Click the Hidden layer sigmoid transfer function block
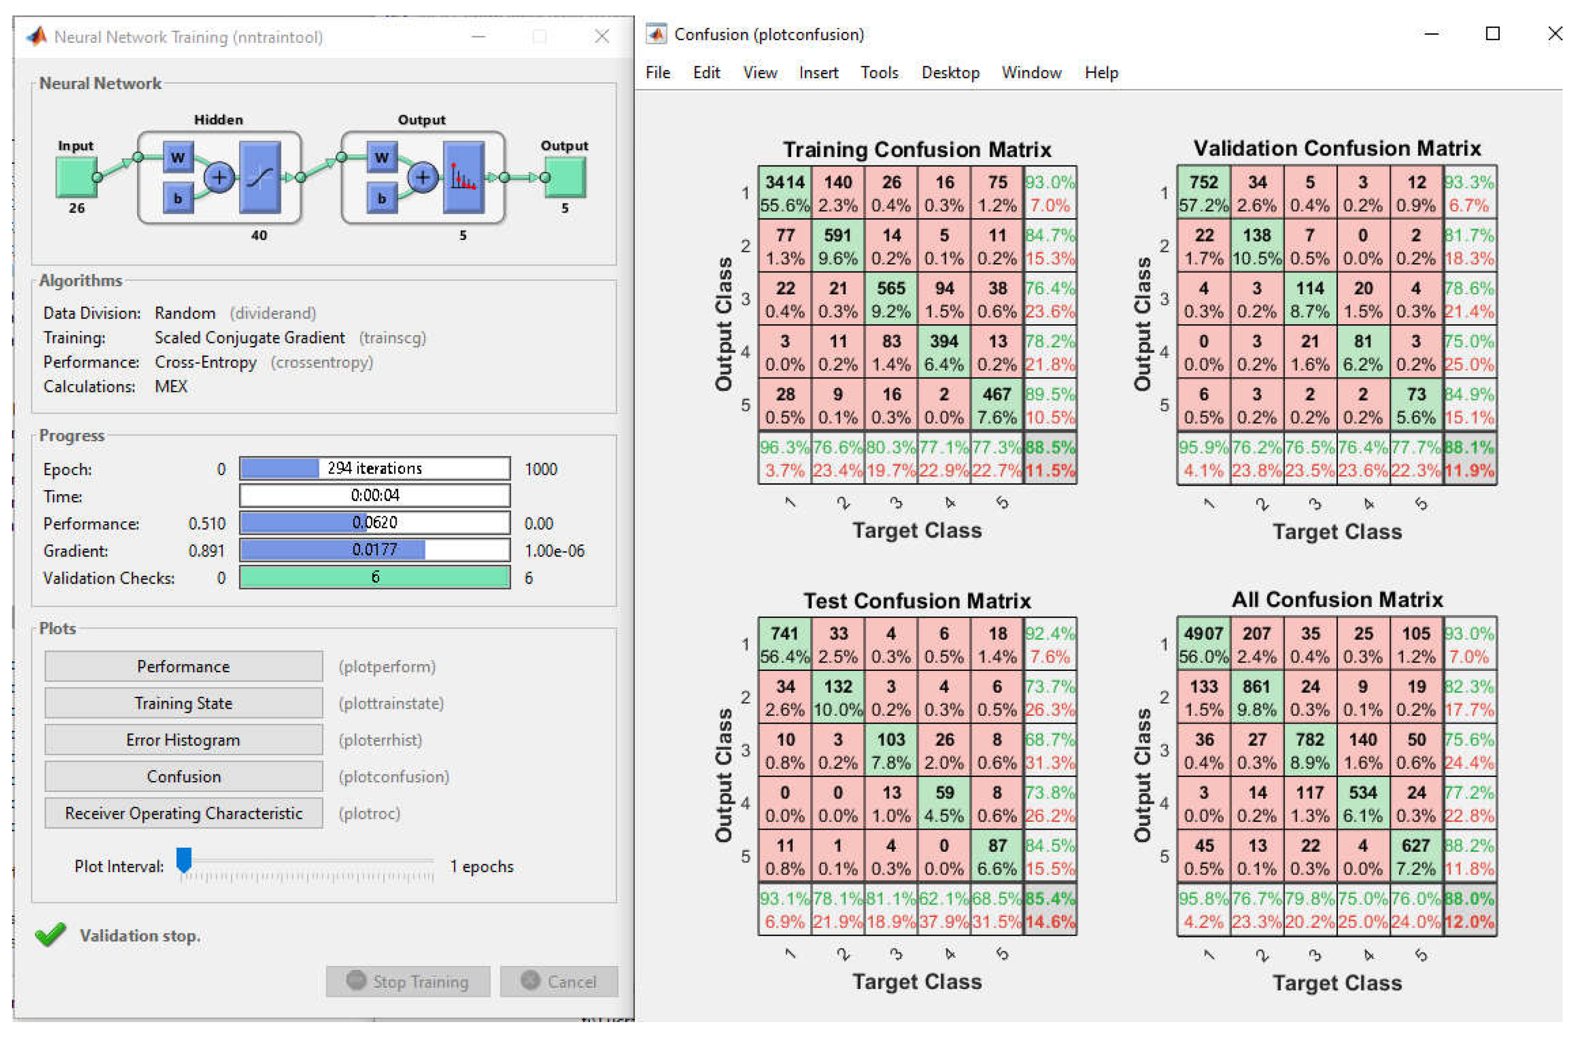Image resolution: width=1581 pixels, height=1042 pixels. [260, 177]
